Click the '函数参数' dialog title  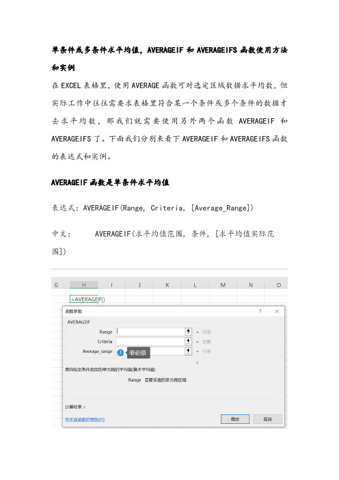(74, 311)
